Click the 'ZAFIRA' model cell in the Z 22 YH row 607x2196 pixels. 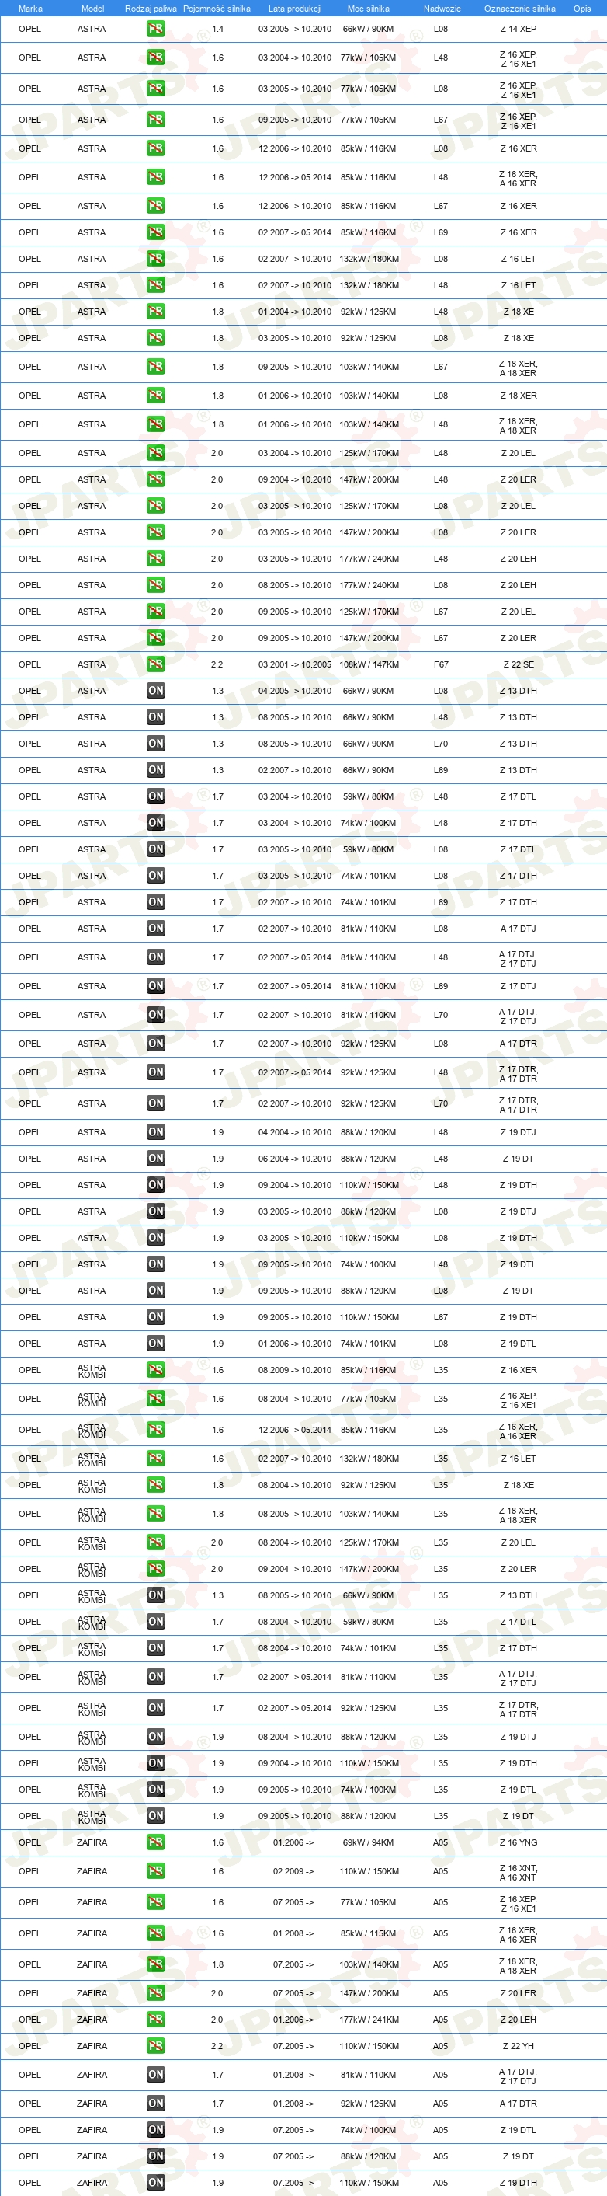(92, 2046)
